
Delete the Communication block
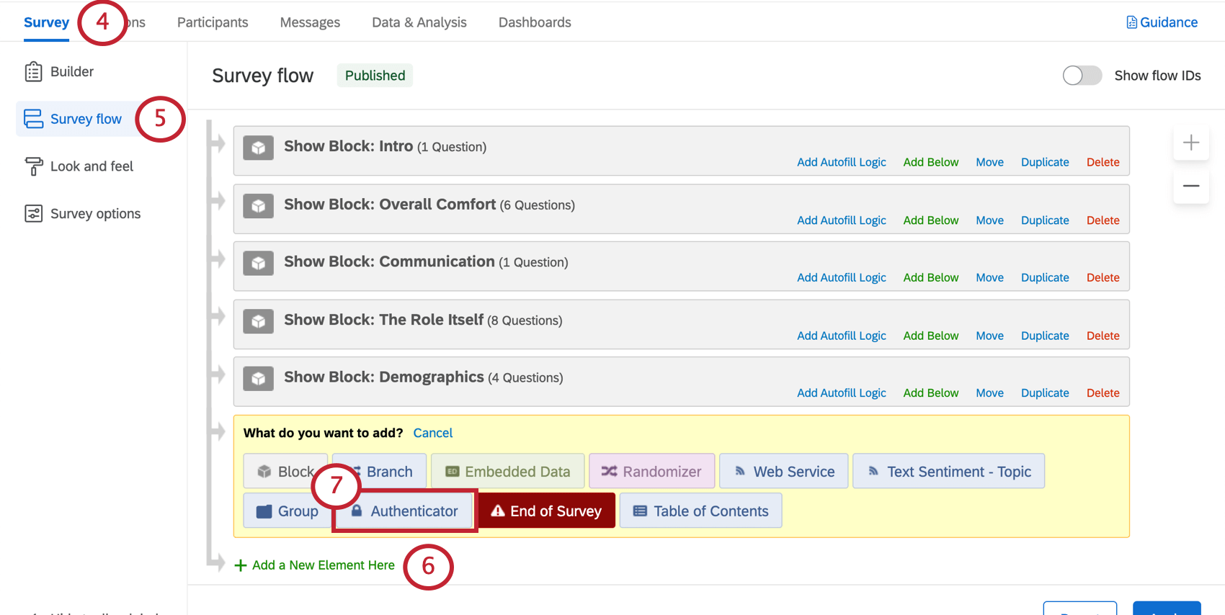pos(1102,278)
